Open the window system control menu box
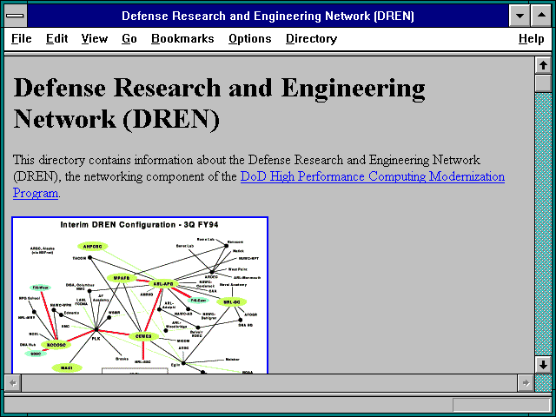556x417 pixels. click(16, 16)
